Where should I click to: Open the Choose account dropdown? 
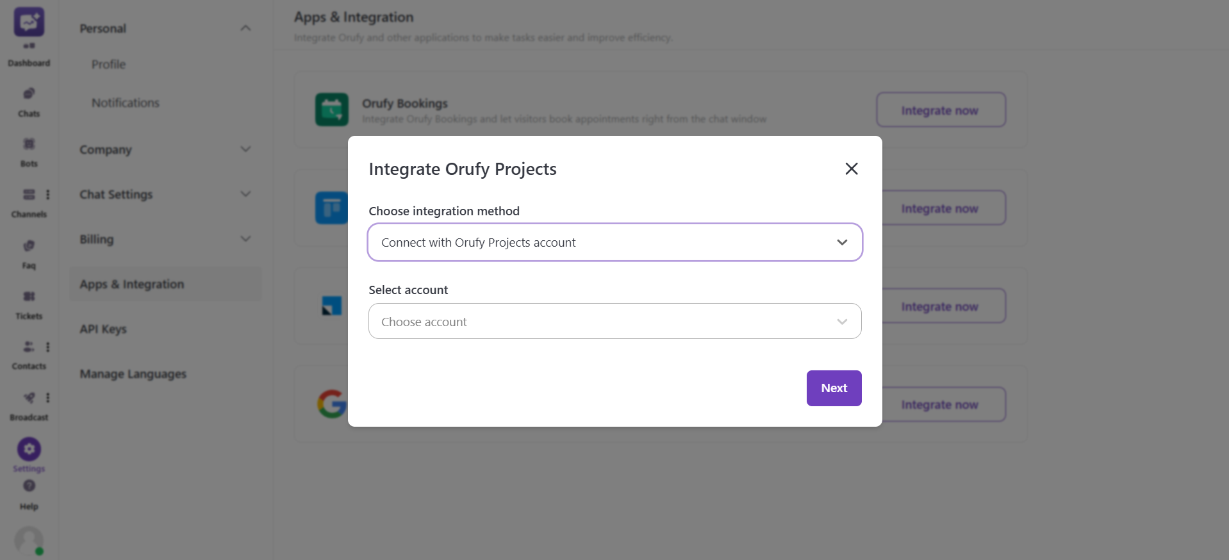coord(614,321)
